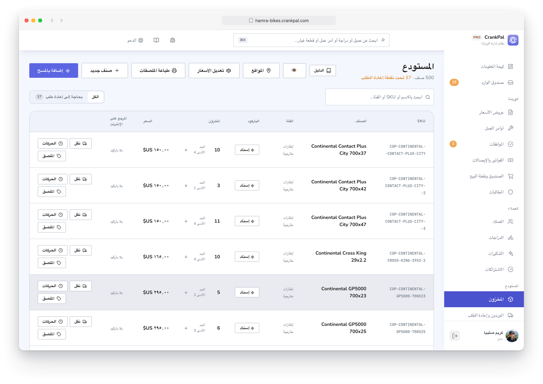Click the shield icon for المطالبات

point(510,192)
